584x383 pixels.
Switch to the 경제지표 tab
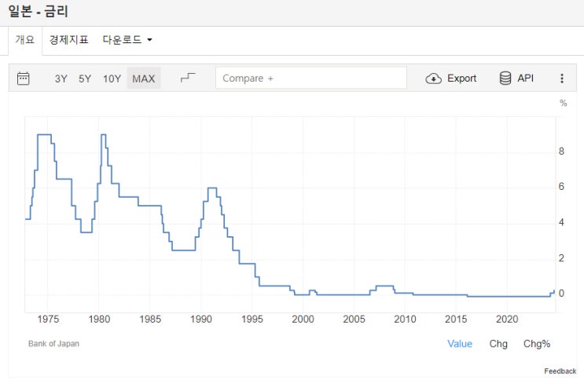coord(69,39)
